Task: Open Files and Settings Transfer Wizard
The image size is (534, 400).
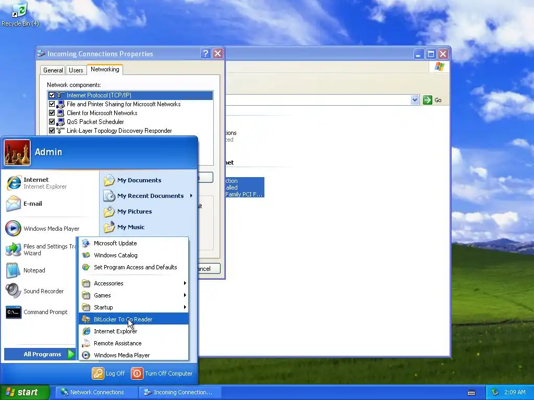Action: pos(41,249)
